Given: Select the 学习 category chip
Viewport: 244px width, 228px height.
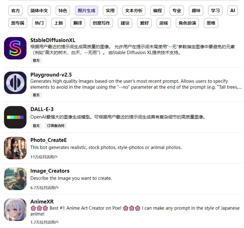Looking at the screenshot, I should pos(215,11).
